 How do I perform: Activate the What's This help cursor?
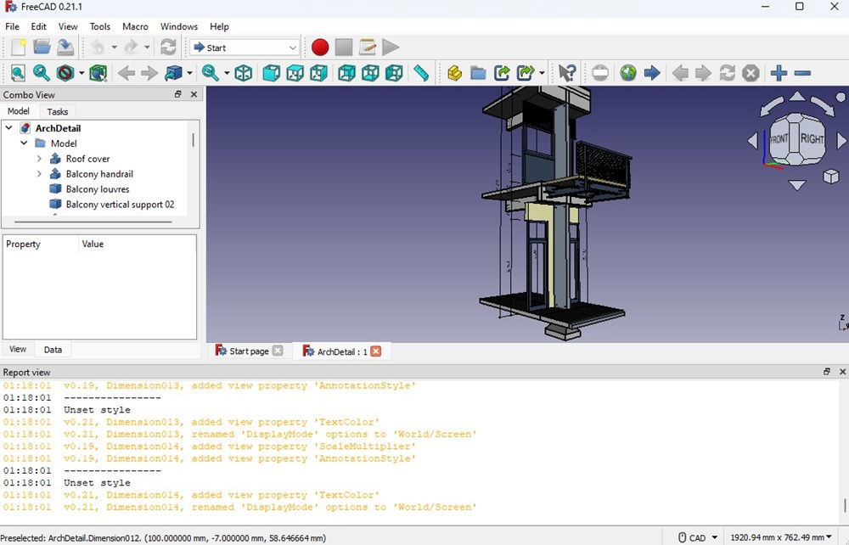click(x=567, y=73)
